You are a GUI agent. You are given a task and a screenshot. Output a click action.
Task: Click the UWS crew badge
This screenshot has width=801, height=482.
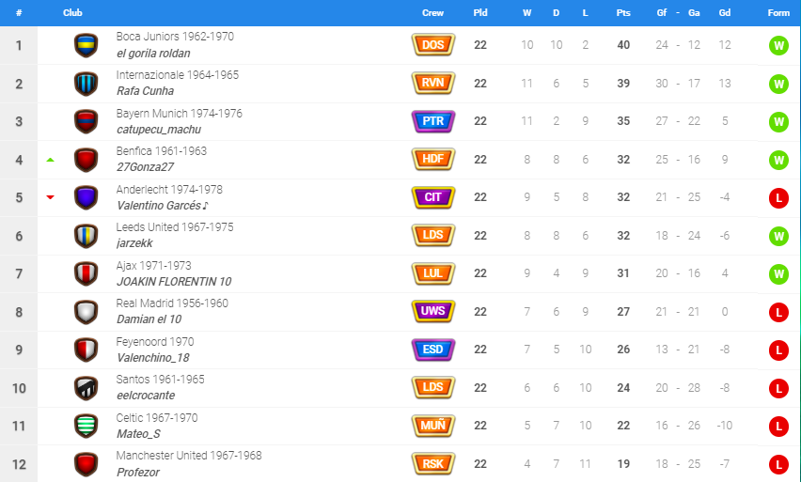[x=433, y=311]
